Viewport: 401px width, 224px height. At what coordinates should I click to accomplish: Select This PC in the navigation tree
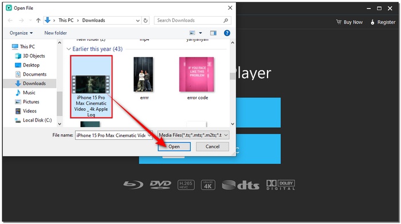[27, 46]
